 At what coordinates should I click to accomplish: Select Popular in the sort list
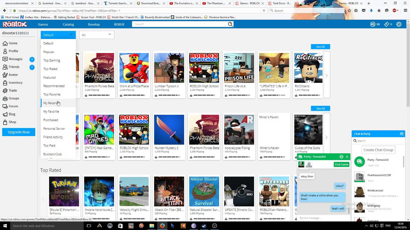[x=58, y=52]
